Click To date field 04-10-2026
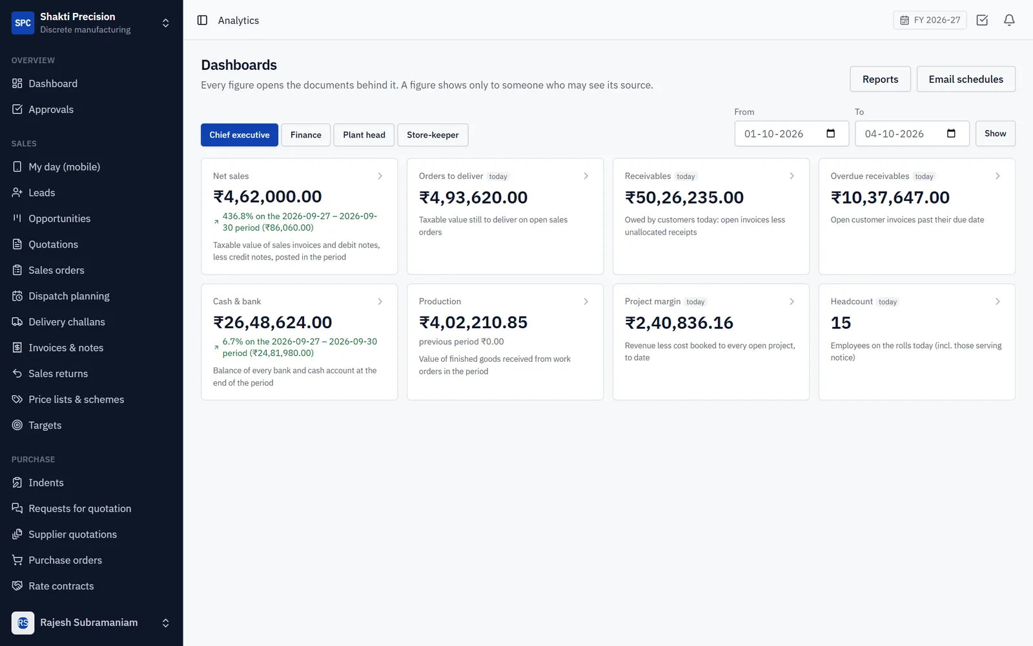 pyautogui.click(x=912, y=134)
